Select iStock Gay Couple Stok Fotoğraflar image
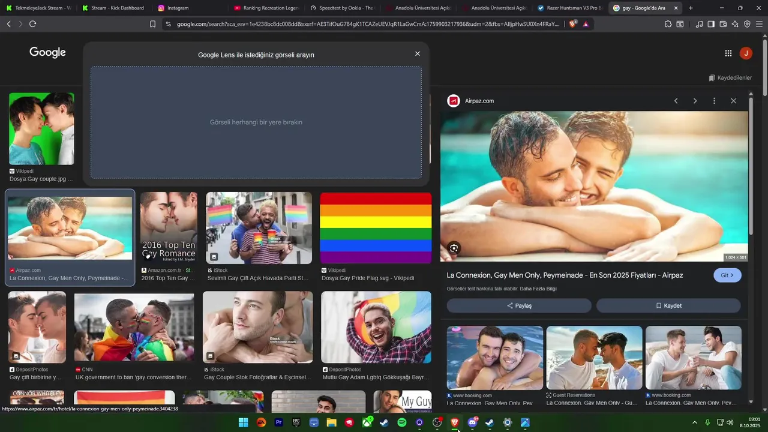This screenshot has height=432, width=768. coord(257,327)
